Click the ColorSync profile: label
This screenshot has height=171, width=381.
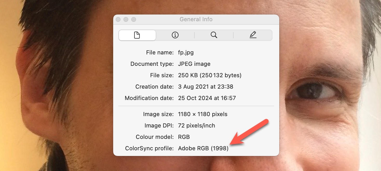point(149,149)
